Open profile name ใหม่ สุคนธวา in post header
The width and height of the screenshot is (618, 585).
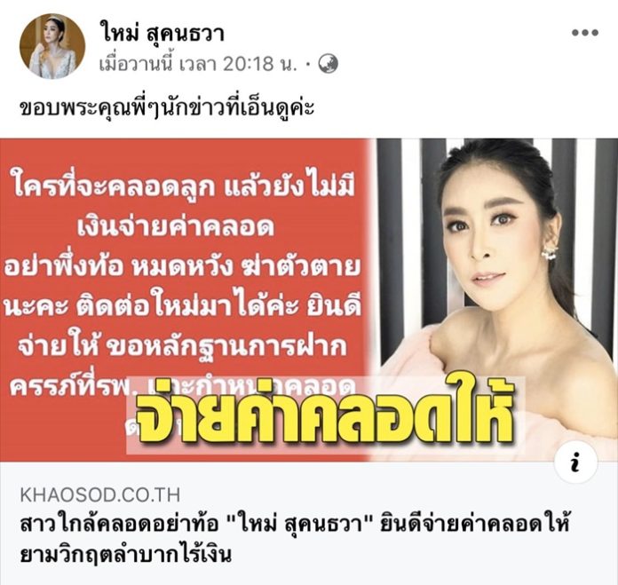tap(162, 32)
